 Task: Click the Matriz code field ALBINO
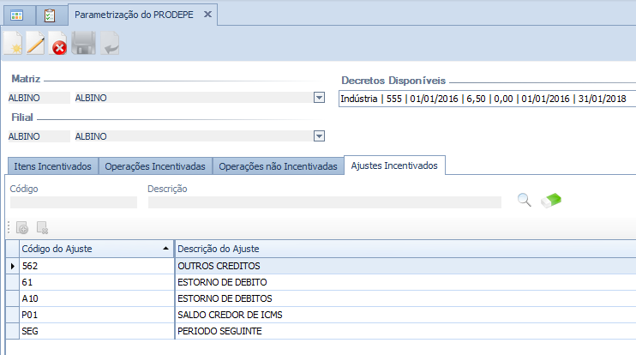(x=39, y=98)
